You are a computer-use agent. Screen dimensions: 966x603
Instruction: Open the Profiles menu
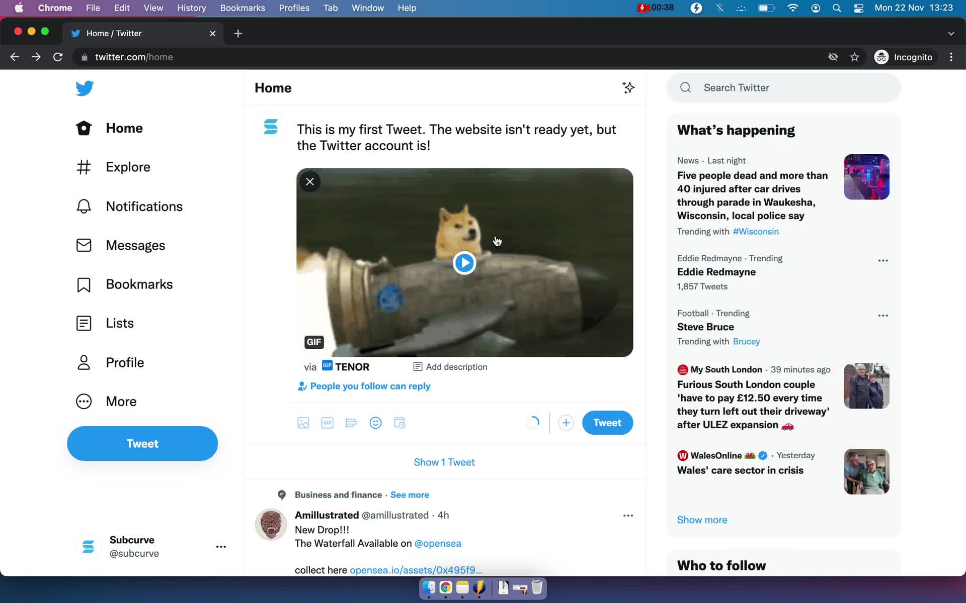pos(294,8)
